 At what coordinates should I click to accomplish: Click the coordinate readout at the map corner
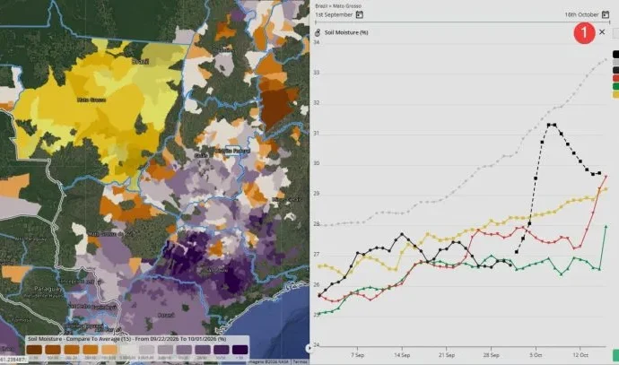(13, 360)
